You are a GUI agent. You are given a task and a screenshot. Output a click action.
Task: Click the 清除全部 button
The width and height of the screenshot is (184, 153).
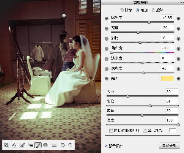click(x=169, y=146)
